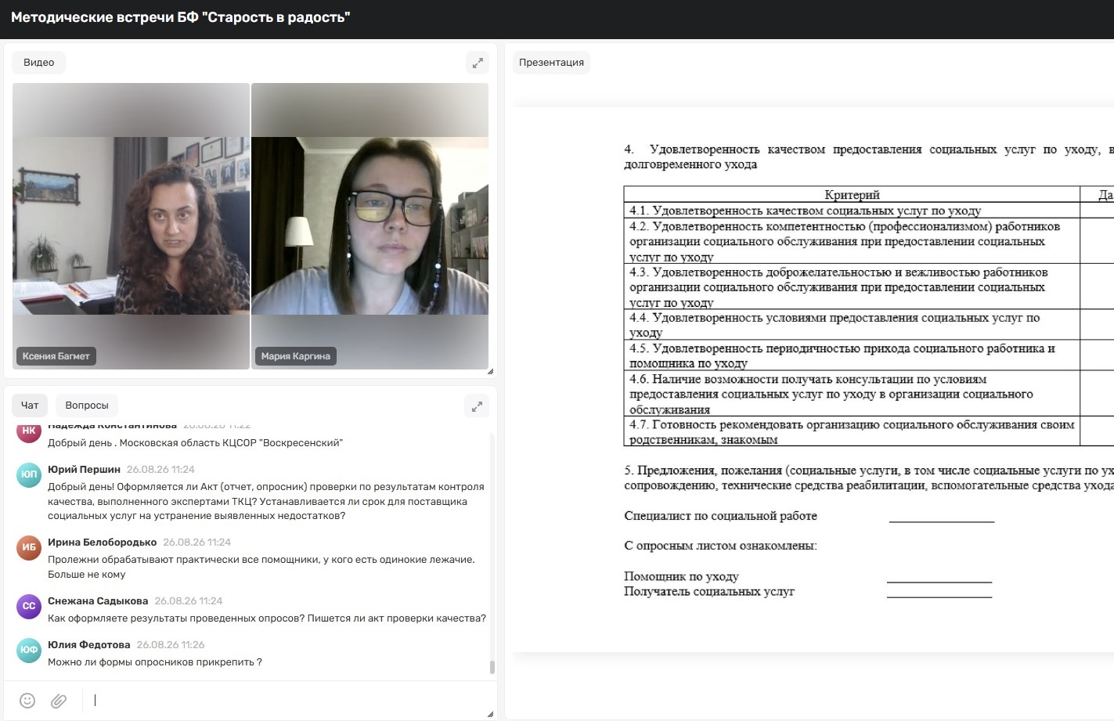Select the Презентация panel label
The width and height of the screenshot is (1114, 721).
click(551, 63)
